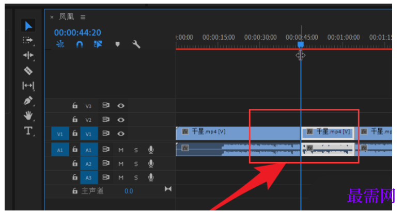Click the Add Marker button
The image size is (405, 212).
[118, 44]
